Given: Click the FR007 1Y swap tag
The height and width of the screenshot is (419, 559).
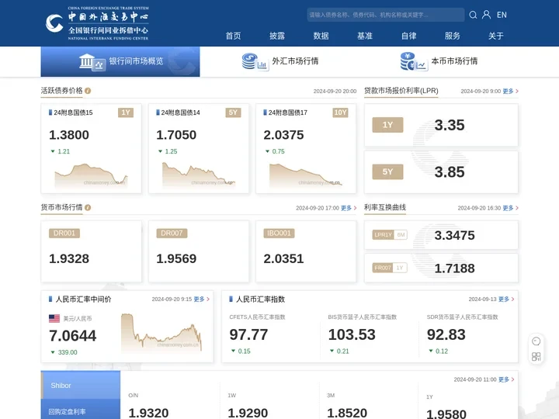Looking at the screenshot, I should (390, 268).
